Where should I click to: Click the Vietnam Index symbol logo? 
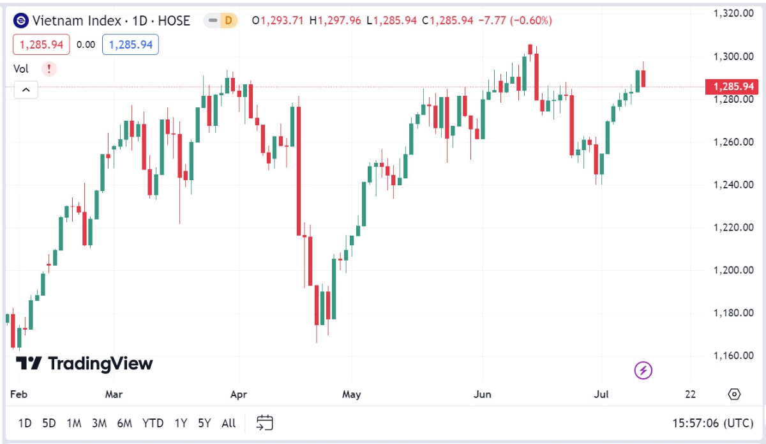[20, 20]
